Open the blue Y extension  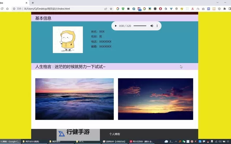pyautogui.click(x=171, y=9)
